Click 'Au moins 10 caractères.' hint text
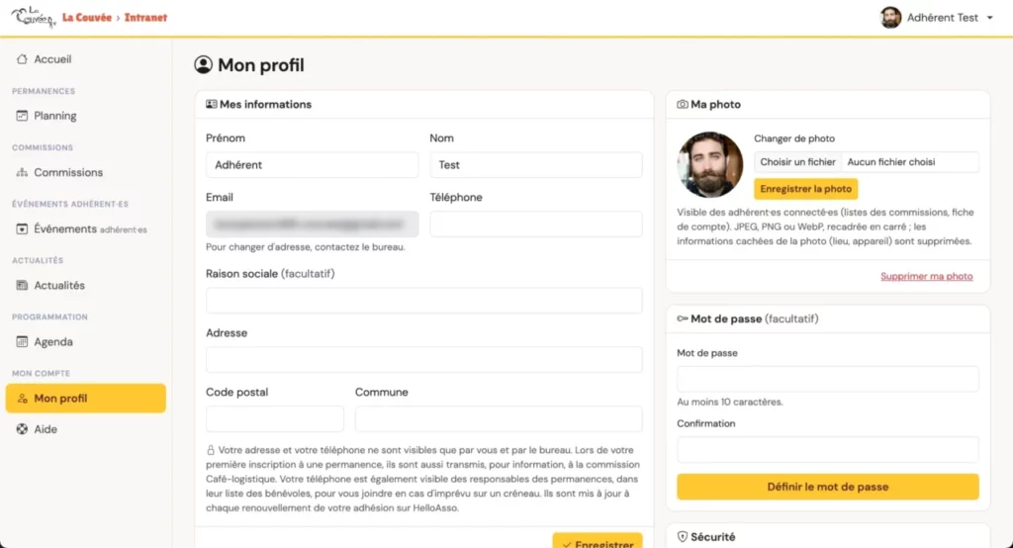The image size is (1013, 548). 730,402
